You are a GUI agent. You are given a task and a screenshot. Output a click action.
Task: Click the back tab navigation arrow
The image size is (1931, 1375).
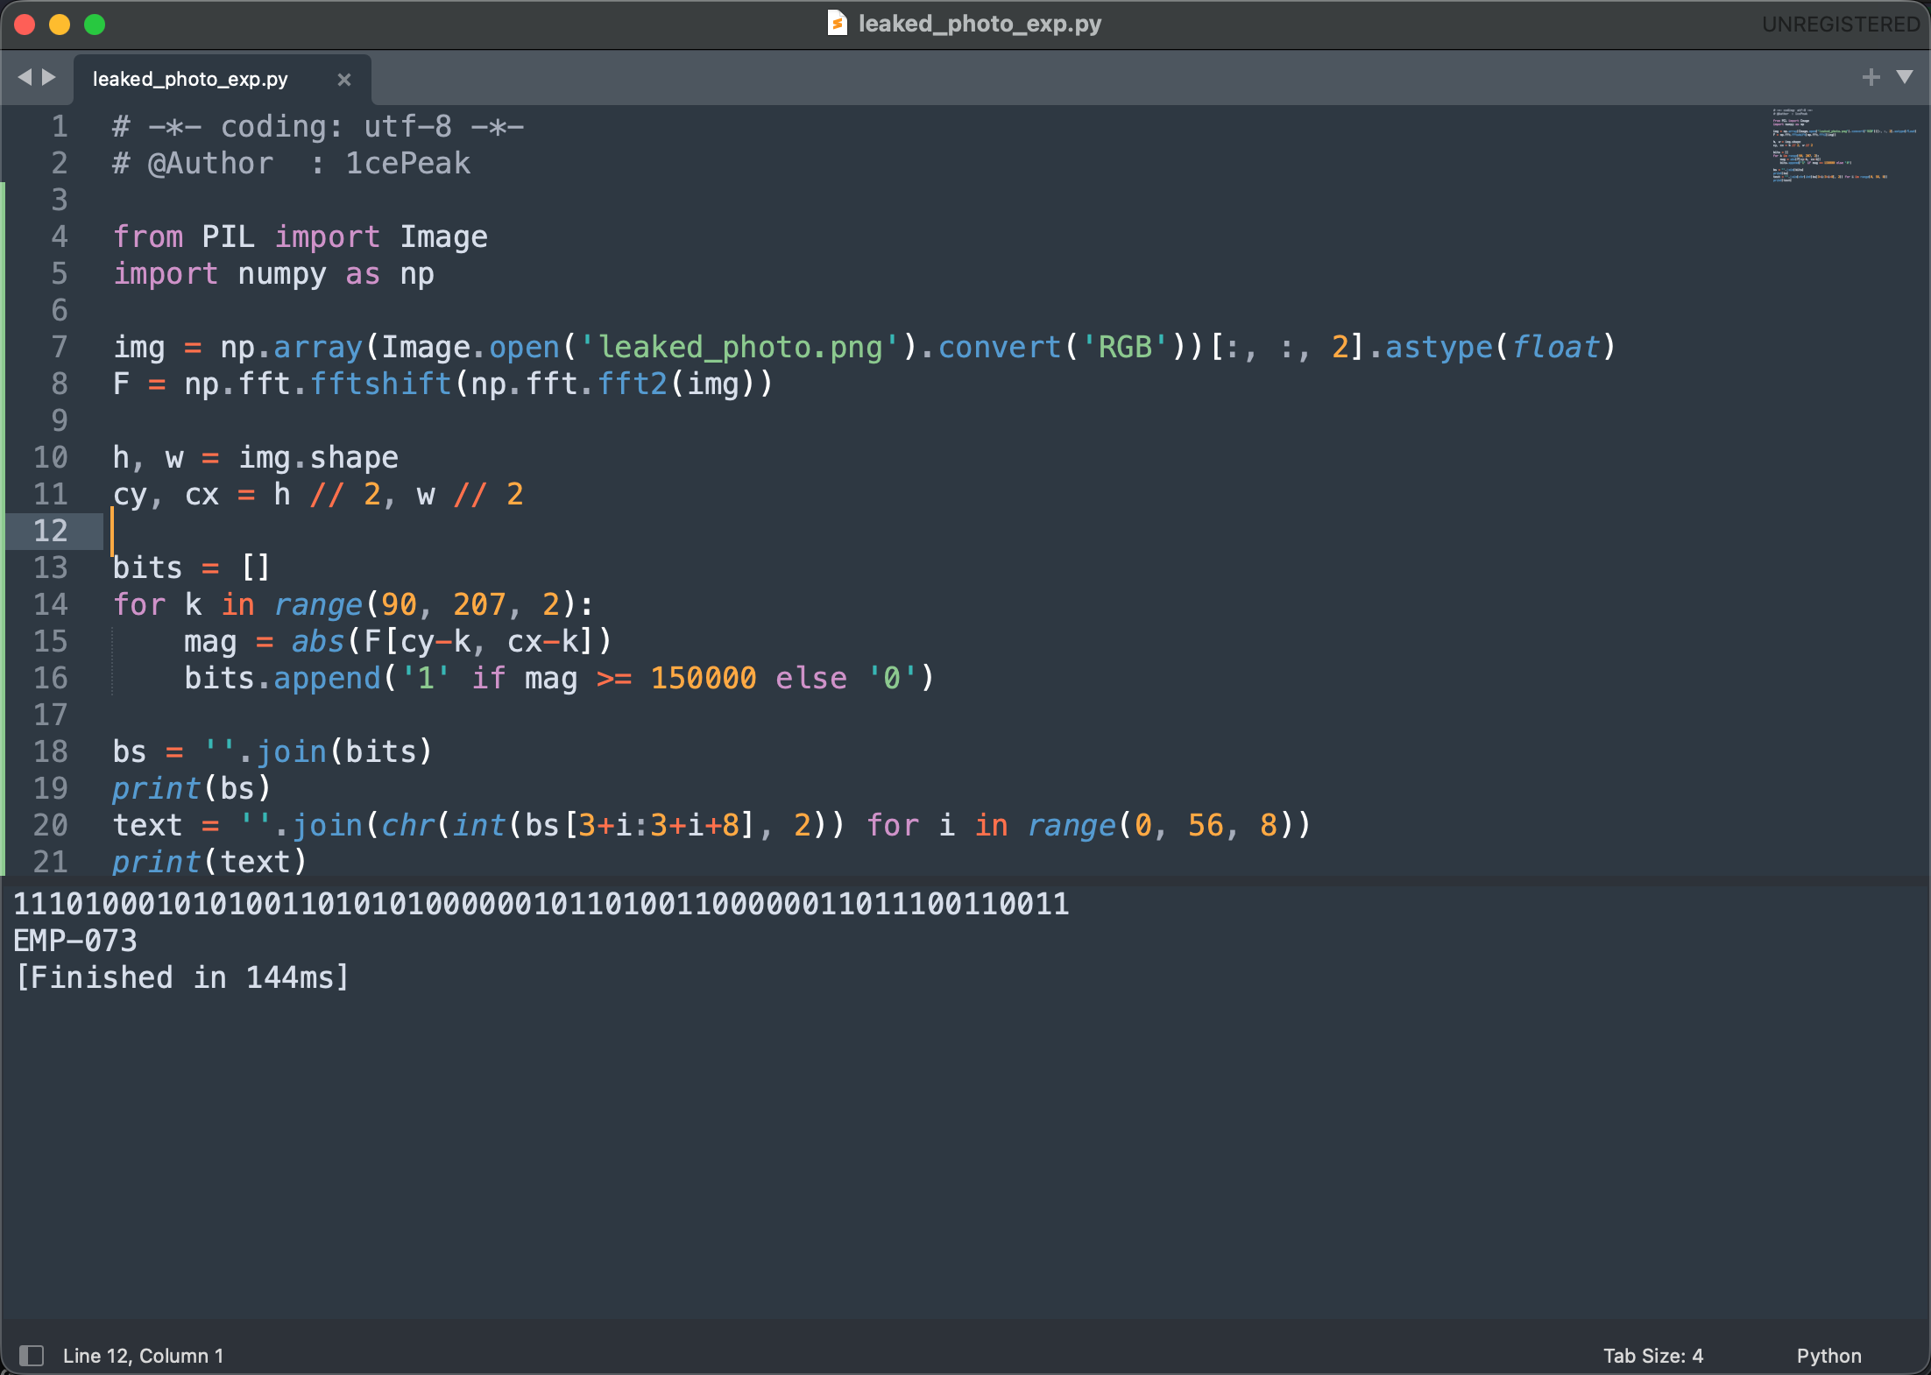pyautogui.click(x=25, y=78)
